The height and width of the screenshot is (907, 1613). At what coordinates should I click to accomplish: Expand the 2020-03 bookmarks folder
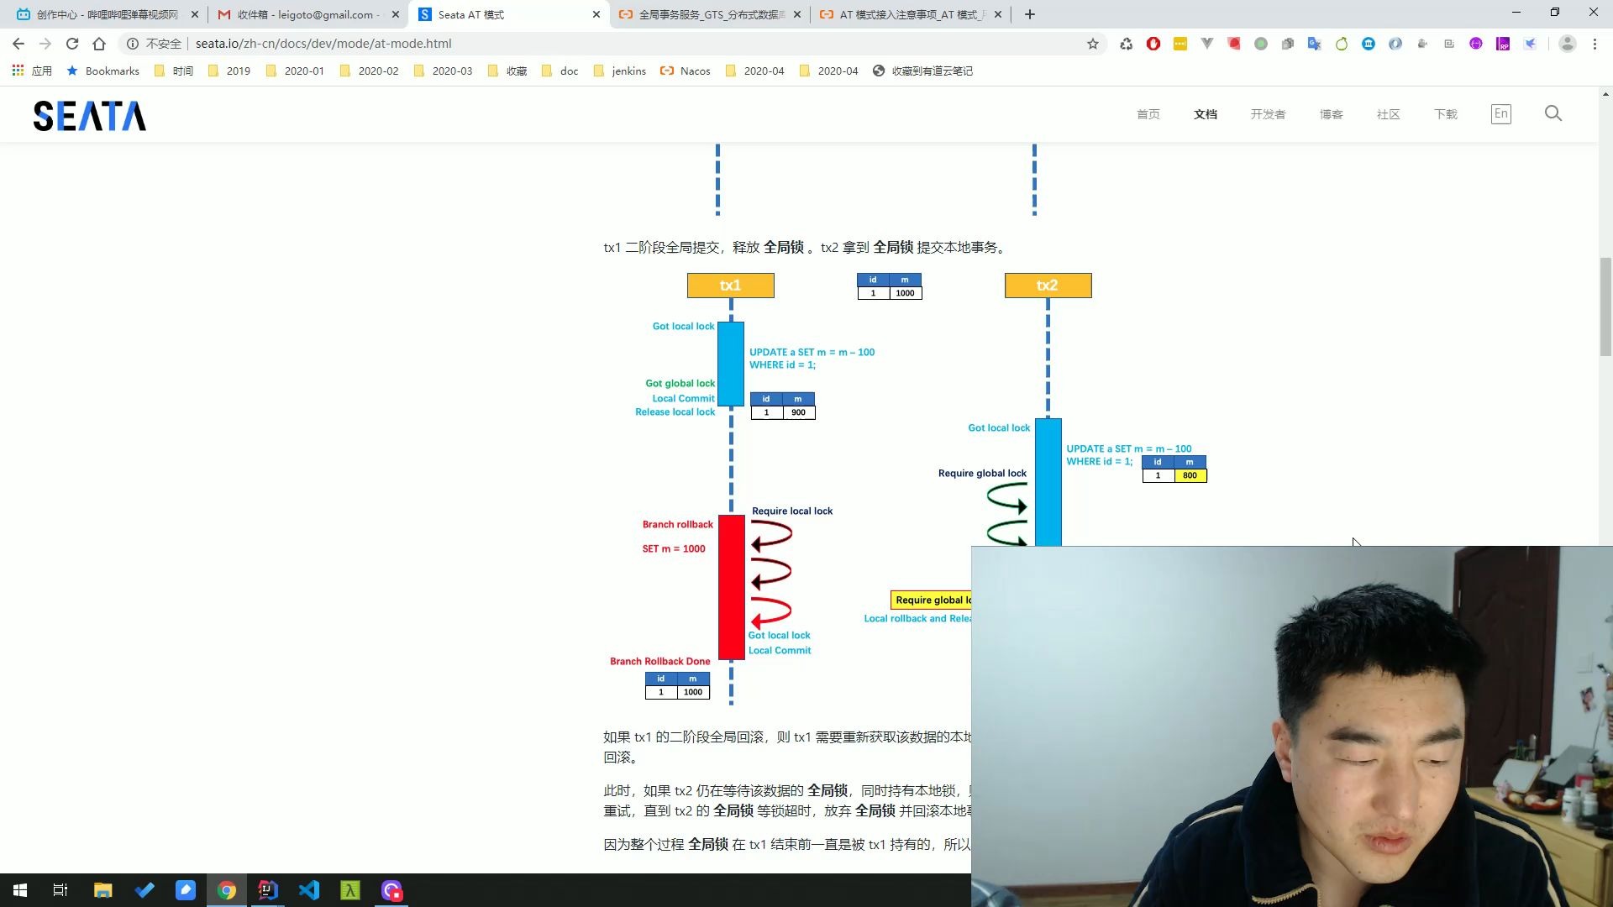click(443, 71)
